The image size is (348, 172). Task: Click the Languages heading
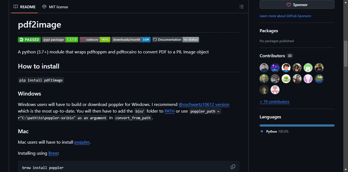(x=270, y=117)
